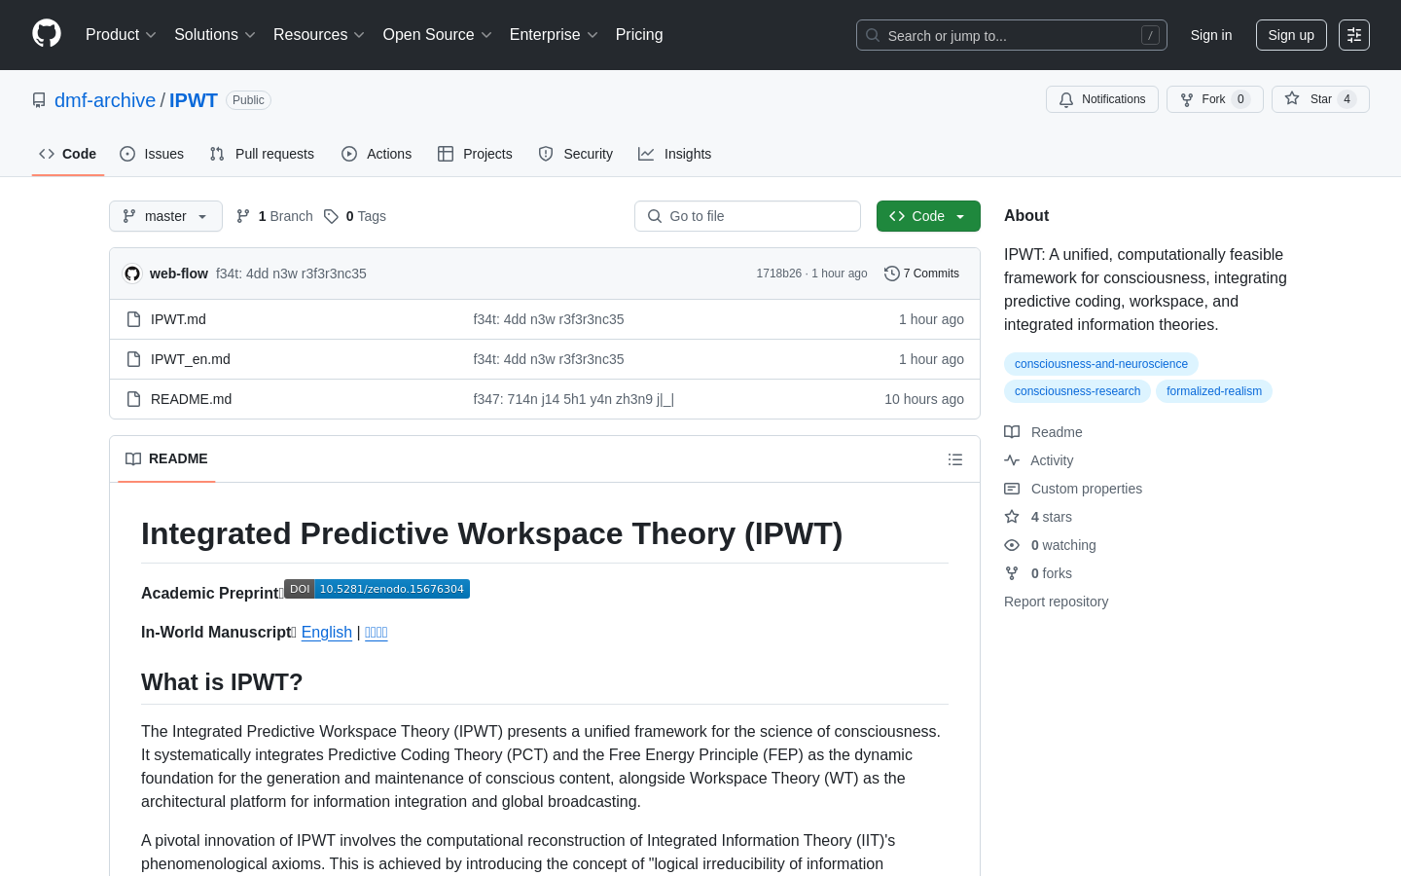Open the English manuscript link
The height and width of the screenshot is (876, 1401).
coord(327,633)
